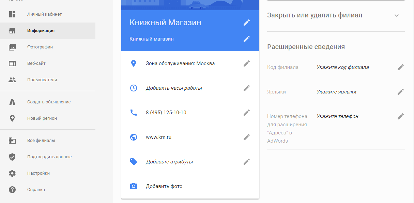
Task: Click pencil icon for Добавить часы работы
Action: tap(247, 88)
